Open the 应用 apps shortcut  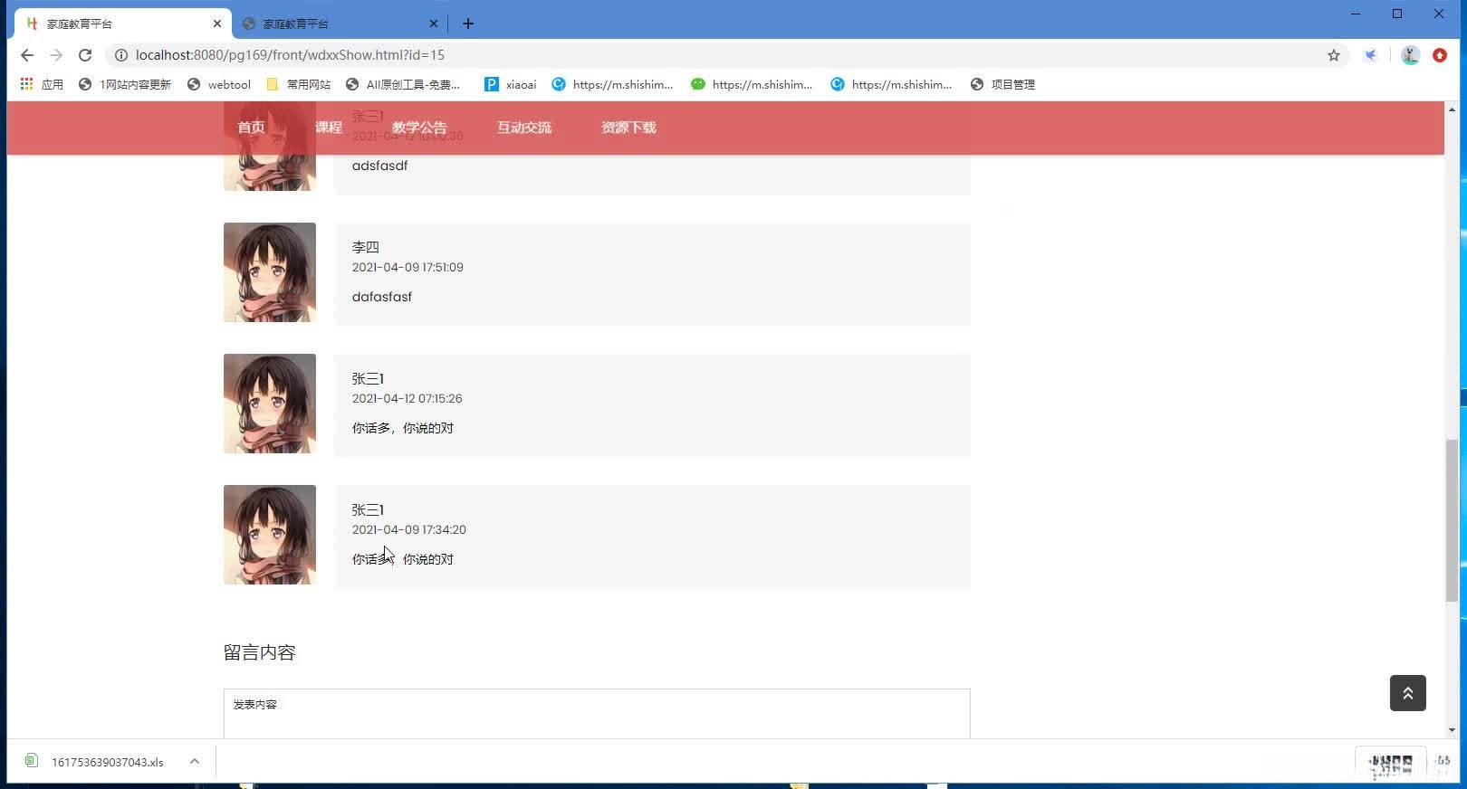click(x=42, y=84)
